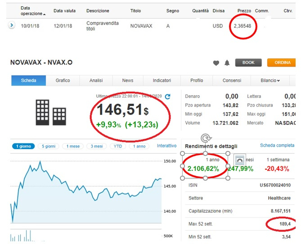This screenshot has height=244, width=301.
Task: Click the -20,43% weekly return
Action: (277, 169)
